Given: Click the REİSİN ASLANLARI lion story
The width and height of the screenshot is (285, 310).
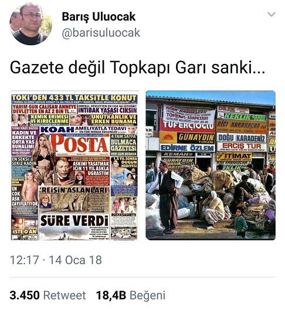Looking at the screenshot, I should click(74, 199).
